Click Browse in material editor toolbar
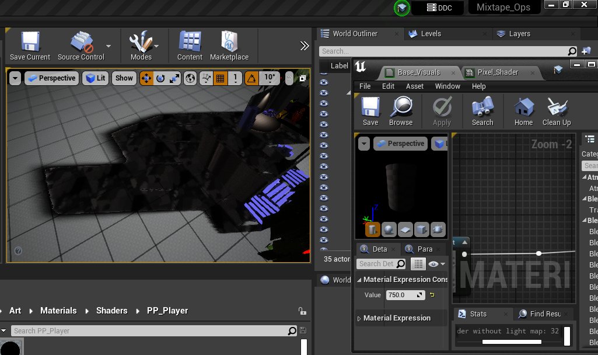The width and height of the screenshot is (598, 355). pos(401,111)
